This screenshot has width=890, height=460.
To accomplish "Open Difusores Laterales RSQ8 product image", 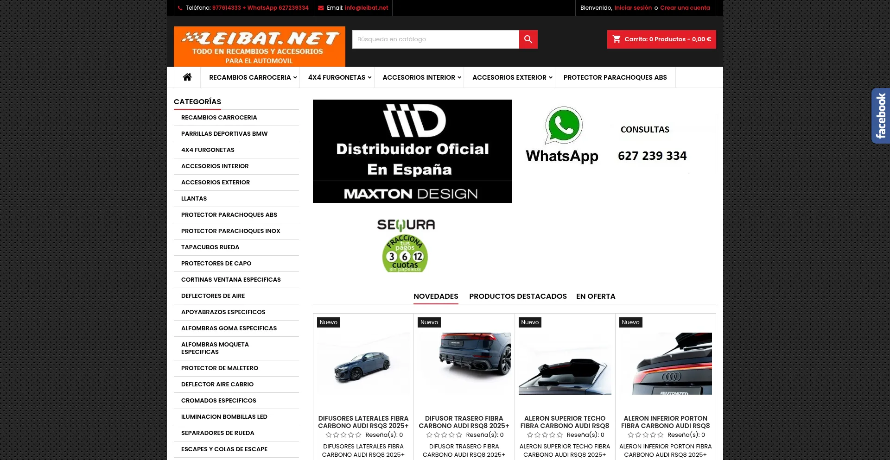I will click(x=363, y=364).
